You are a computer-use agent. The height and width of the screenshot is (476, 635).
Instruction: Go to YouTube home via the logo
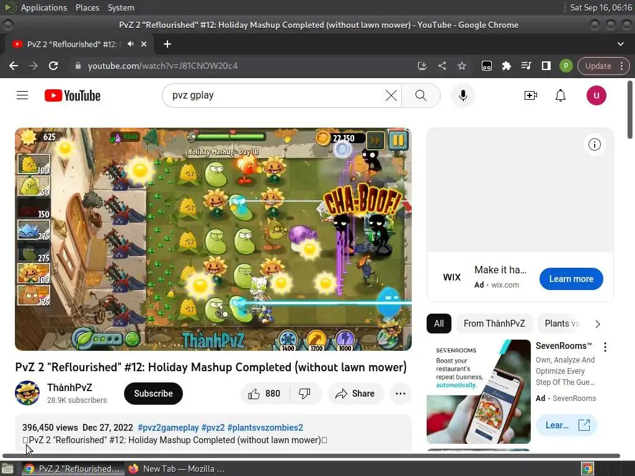[x=73, y=95]
